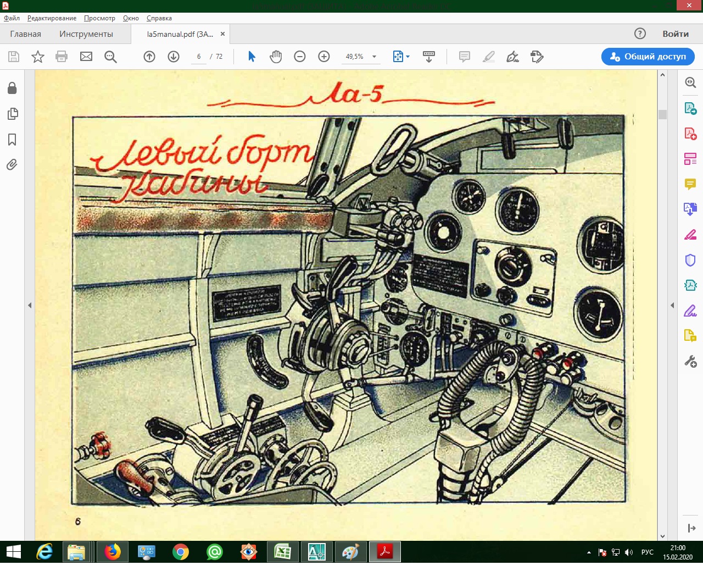Click the page number input field
This screenshot has height=565, width=703.
click(199, 57)
